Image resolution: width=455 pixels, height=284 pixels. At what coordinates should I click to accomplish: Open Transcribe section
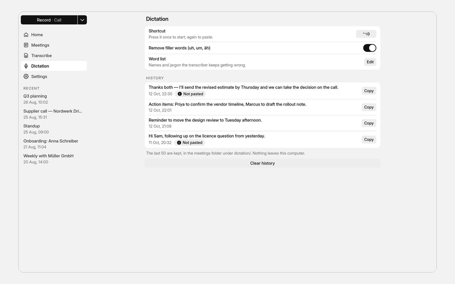point(54,56)
